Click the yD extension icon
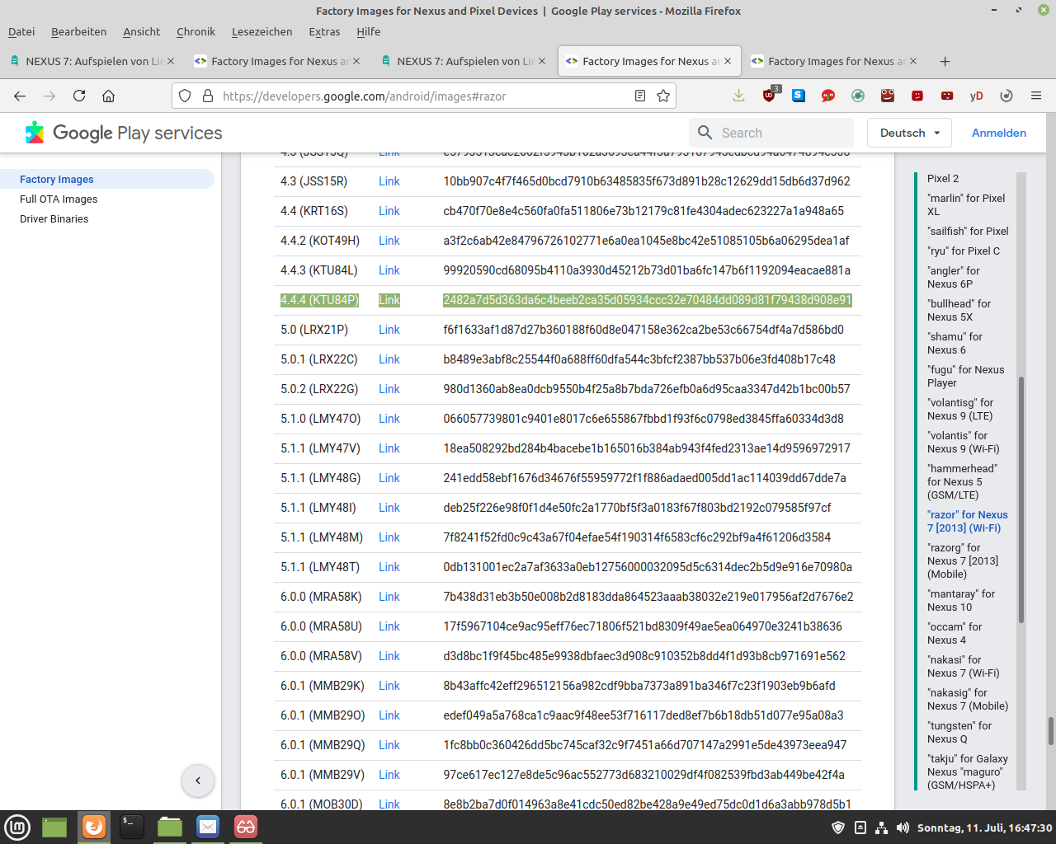The width and height of the screenshot is (1056, 844). click(x=977, y=96)
